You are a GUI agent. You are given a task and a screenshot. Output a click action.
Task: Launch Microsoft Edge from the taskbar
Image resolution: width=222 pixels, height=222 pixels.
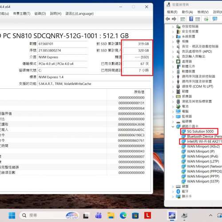pos(123,215)
